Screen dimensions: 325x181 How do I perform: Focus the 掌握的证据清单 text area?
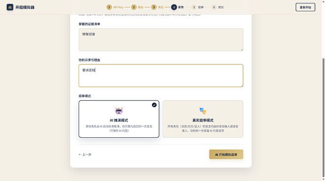click(161, 39)
